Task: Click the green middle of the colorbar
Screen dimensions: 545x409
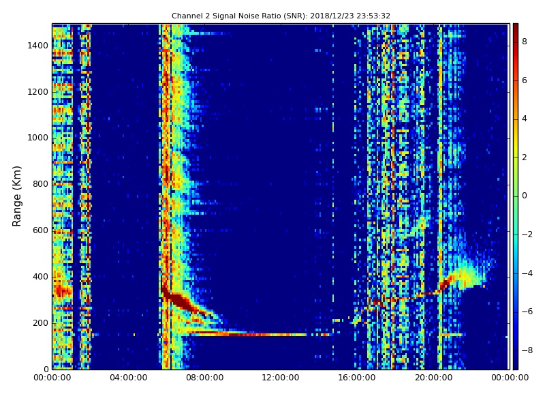Action: point(516,196)
